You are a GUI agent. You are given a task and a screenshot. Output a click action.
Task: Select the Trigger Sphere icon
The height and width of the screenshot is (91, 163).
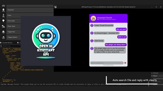coord(3,37)
